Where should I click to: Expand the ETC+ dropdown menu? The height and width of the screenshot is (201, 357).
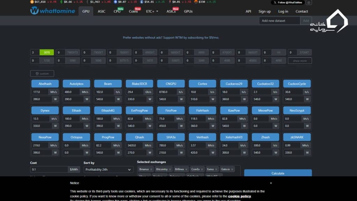[152, 11]
